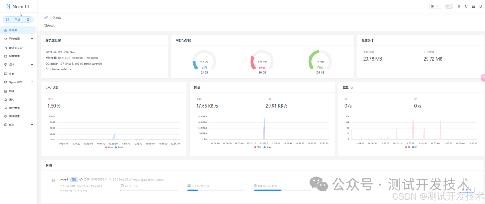
Task: Expand the 网站管理 sidebar submenu
Action: coord(18,39)
